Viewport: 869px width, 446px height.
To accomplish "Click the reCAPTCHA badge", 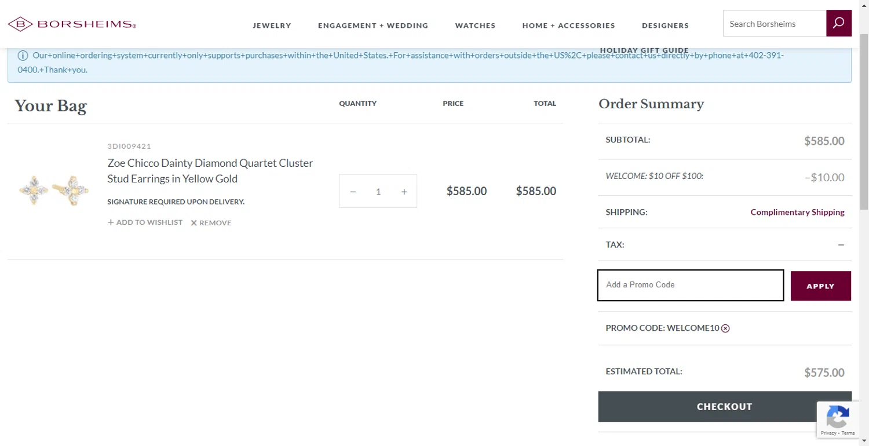I will [838, 419].
